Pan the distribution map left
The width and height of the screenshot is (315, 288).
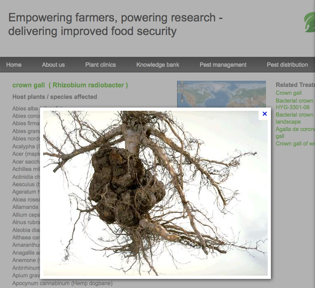pos(179,85)
